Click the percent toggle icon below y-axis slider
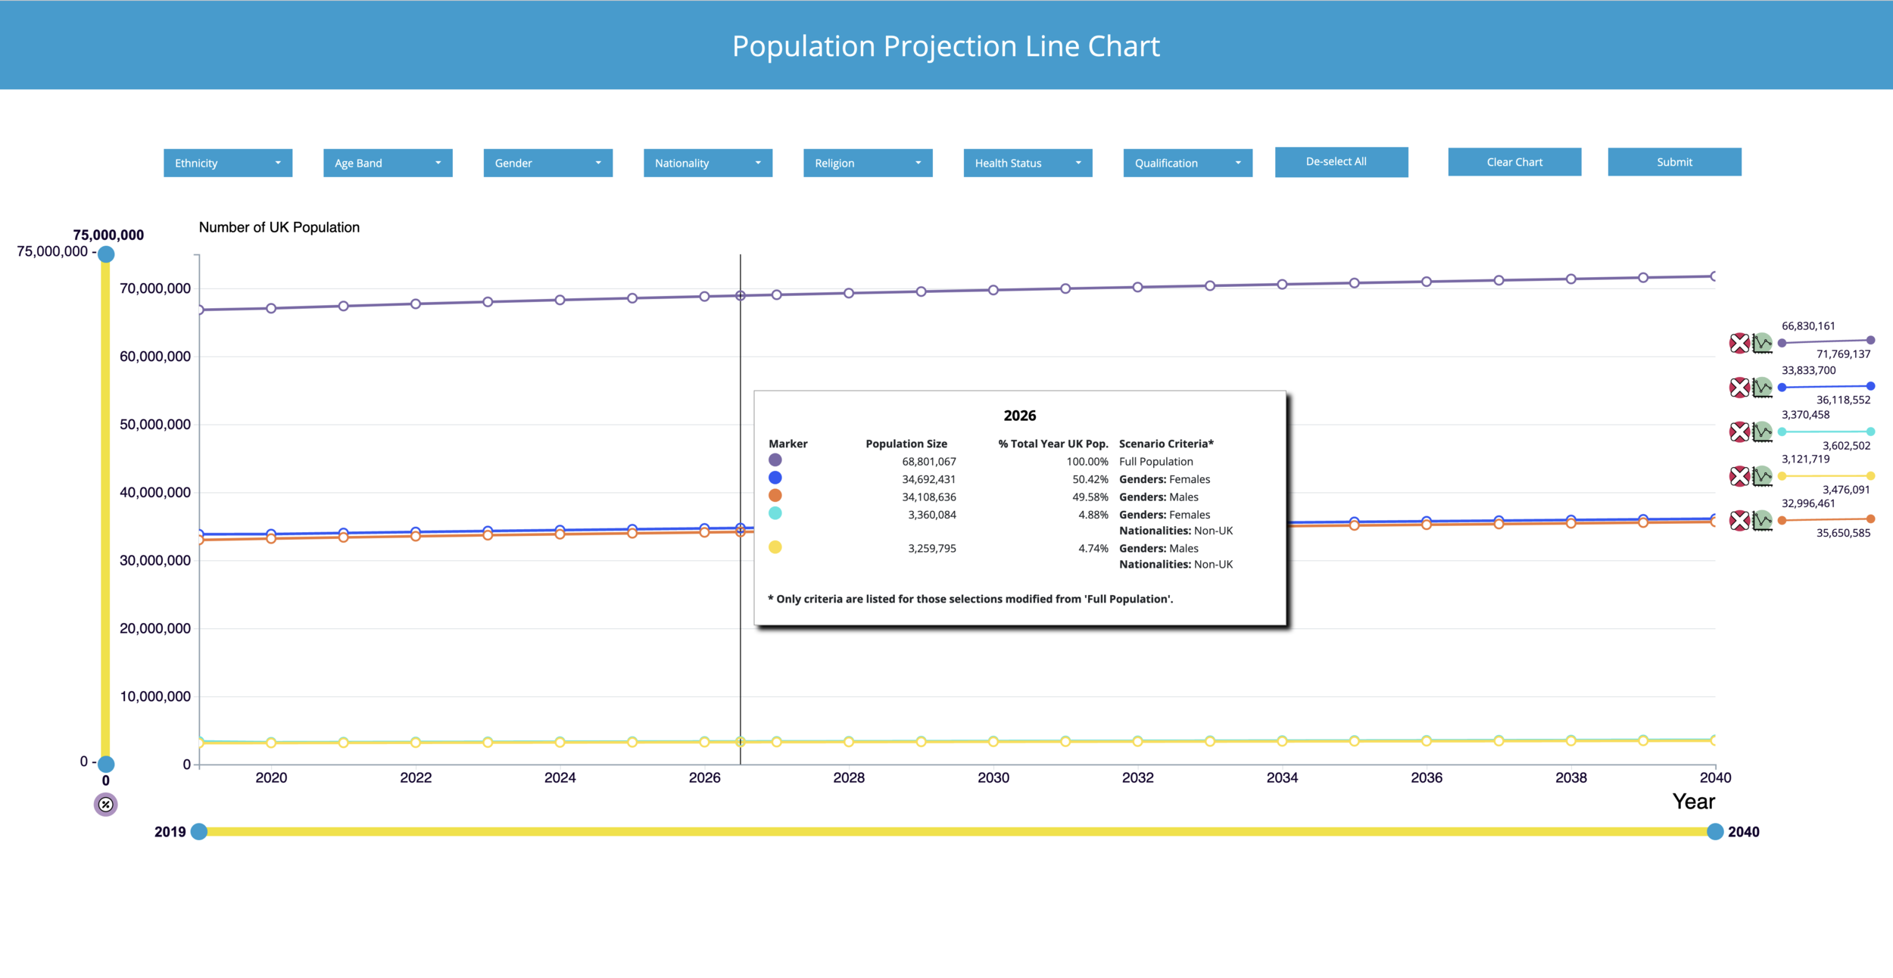 pyautogui.click(x=105, y=805)
